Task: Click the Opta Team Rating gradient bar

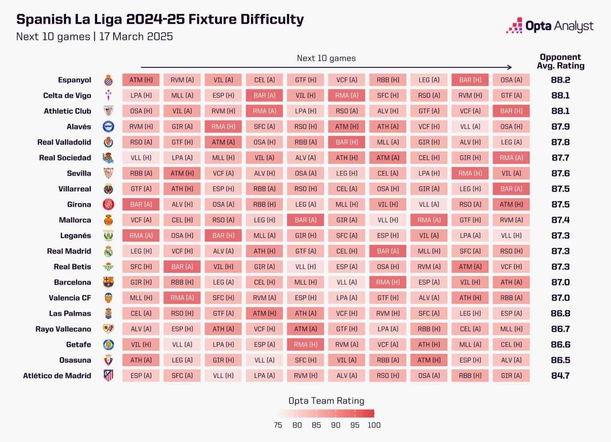Action: 327,413
